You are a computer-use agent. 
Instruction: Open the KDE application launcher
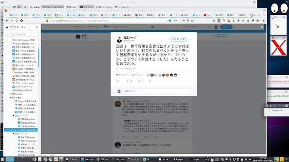pos(3,159)
